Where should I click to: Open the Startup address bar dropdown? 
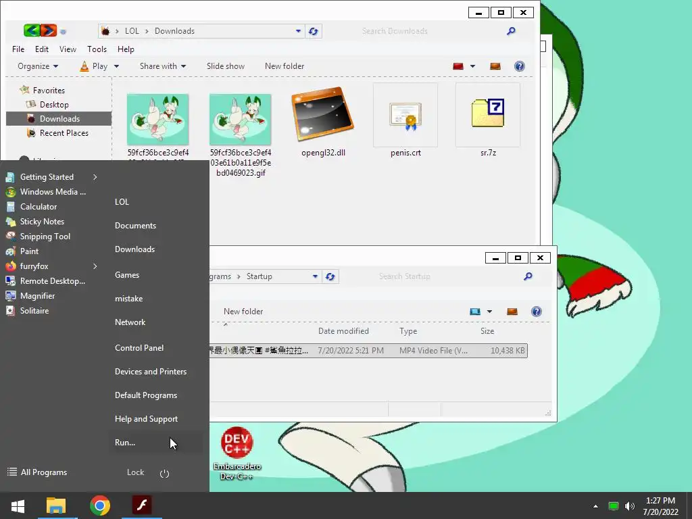pyautogui.click(x=315, y=276)
